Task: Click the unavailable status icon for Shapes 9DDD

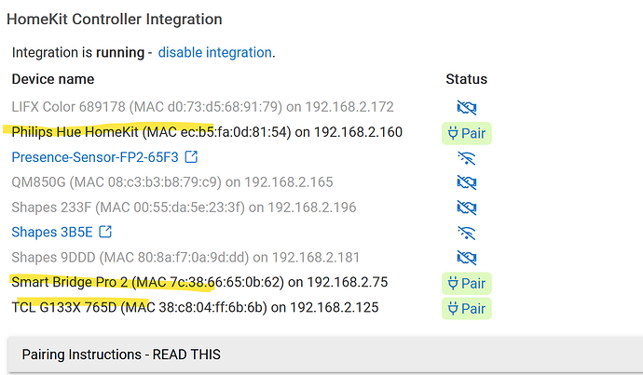Action: pyautogui.click(x=466, y=258)
